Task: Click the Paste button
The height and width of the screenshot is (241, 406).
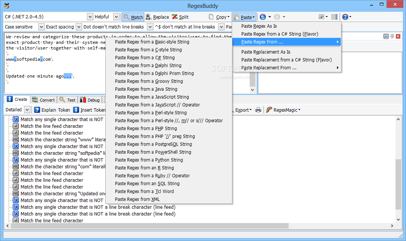Action: [244, 17]
